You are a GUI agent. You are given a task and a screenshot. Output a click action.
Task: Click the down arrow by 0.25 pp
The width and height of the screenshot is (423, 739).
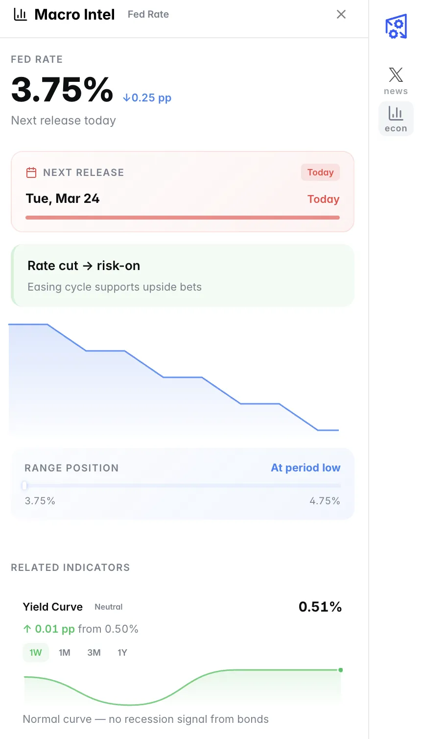point(126,98)
